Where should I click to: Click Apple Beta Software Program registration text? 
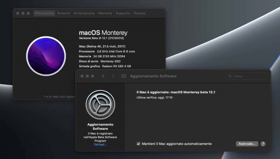tap(100, 137)
